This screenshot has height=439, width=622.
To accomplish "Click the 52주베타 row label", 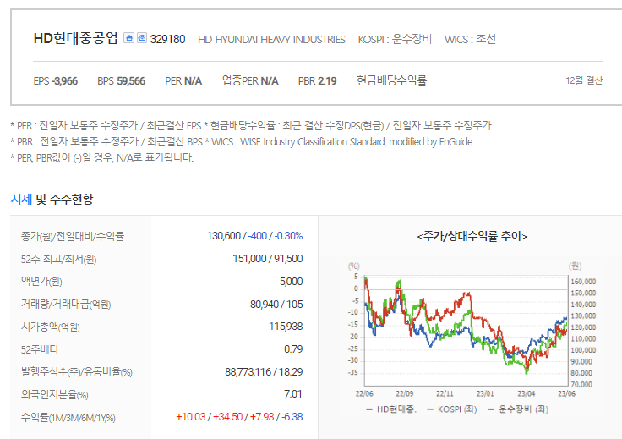I will 40,349.
